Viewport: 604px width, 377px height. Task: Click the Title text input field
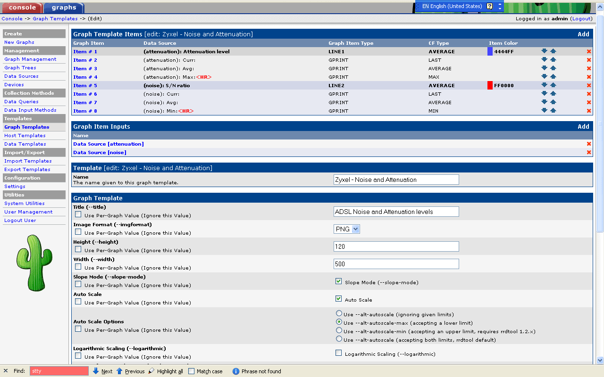(396, 212)
